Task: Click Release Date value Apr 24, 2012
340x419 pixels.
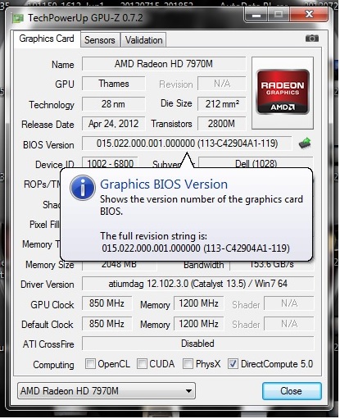Action: [x=114, y=124]
